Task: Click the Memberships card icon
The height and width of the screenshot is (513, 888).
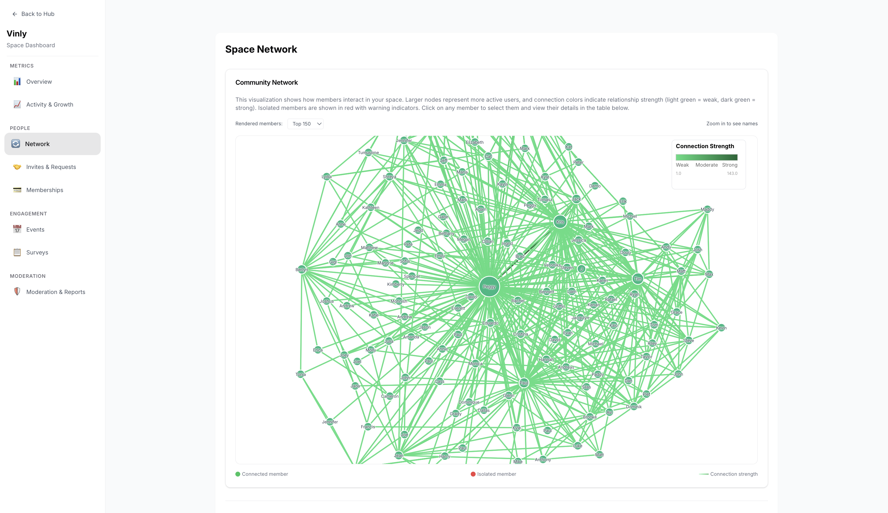Action: tap(17, 190)
